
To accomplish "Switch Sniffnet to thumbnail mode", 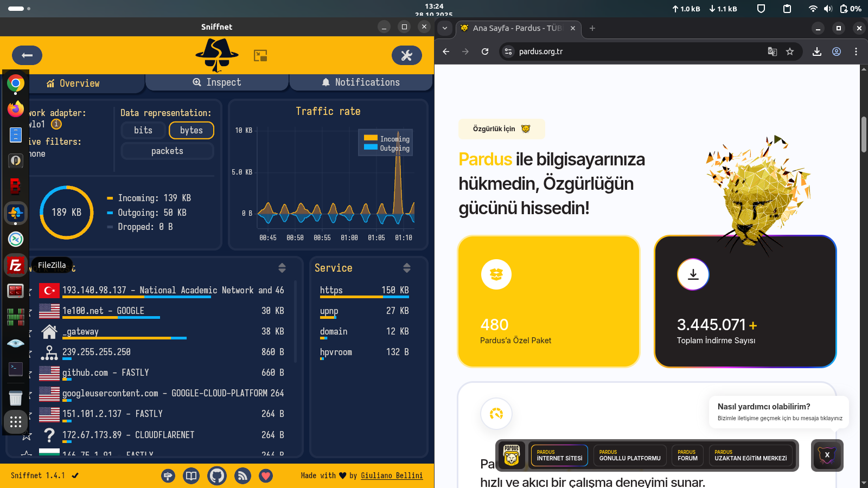I will point(260,55).
